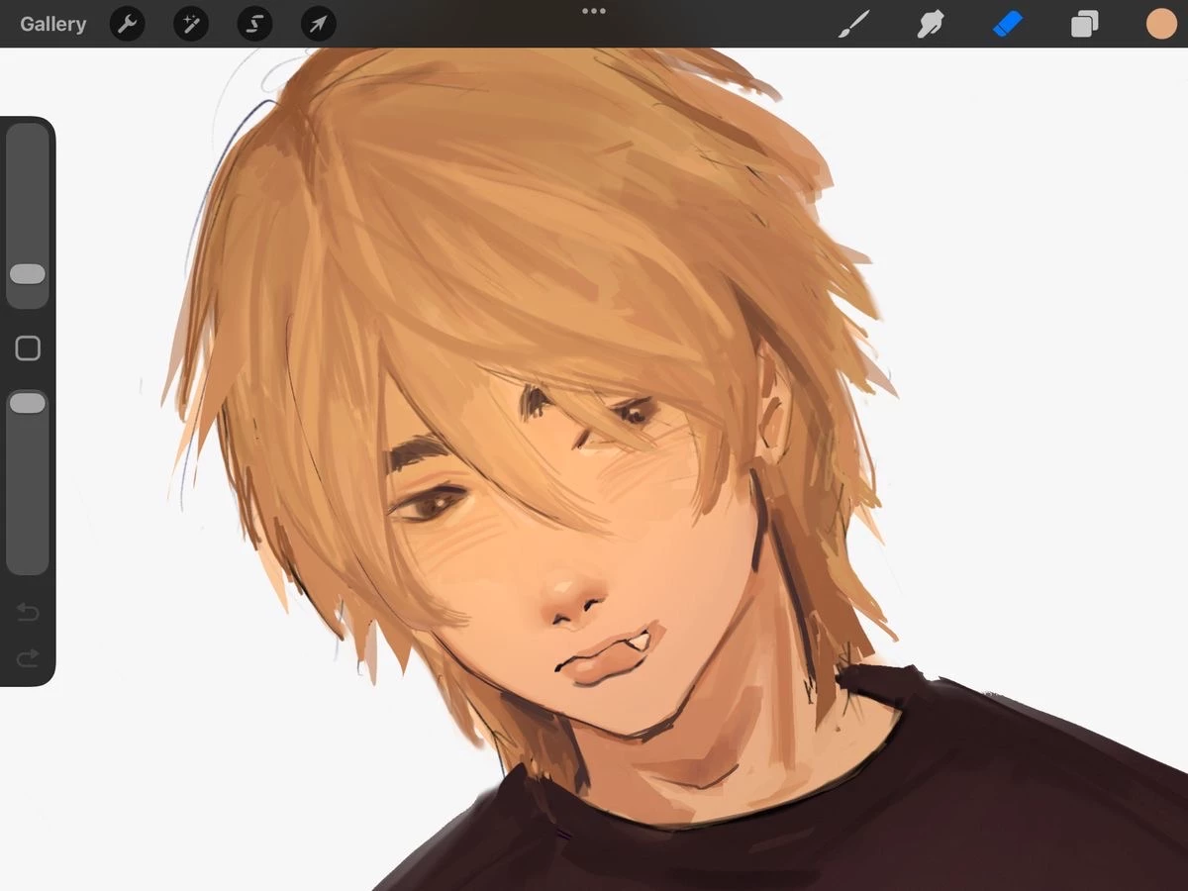Screen dimensions: 1188x891
Task: Tap the brush opacity slider handle
Action: (x=28, y=403)
